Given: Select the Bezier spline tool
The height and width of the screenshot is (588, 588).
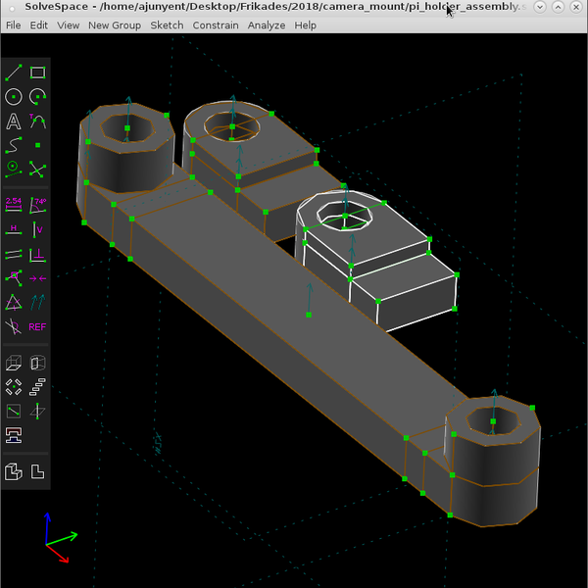Looking at the screenshot, I should pos(14,144).
